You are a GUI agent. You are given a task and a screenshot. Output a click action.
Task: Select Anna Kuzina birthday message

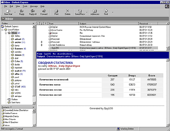[x=97, y=30]
